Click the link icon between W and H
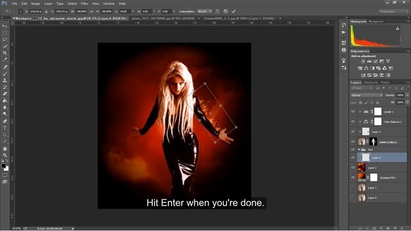411x231 pixels. (91, 12)
